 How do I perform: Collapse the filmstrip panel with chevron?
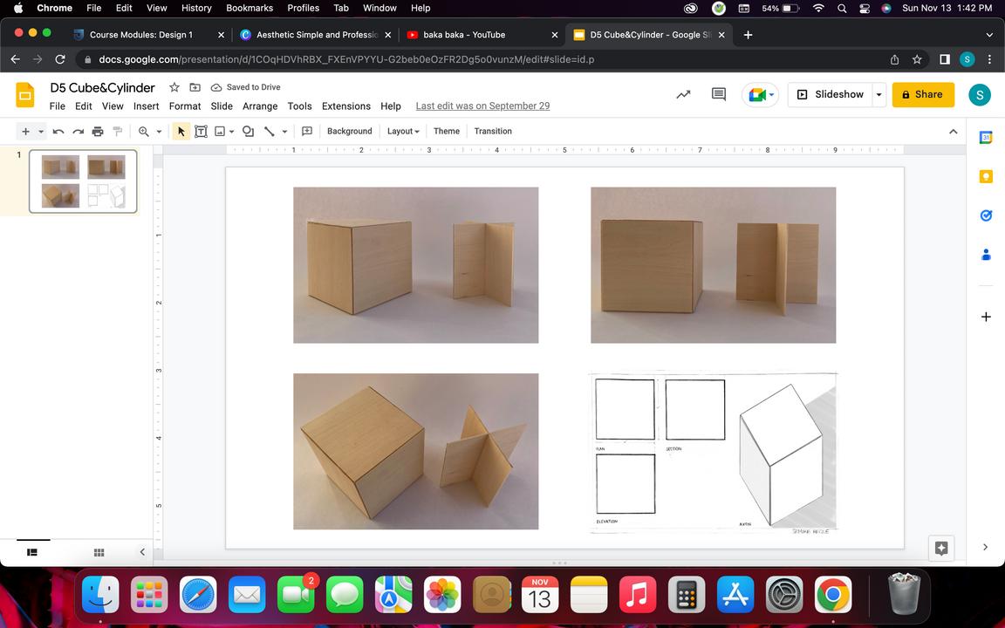coord(142,552)
